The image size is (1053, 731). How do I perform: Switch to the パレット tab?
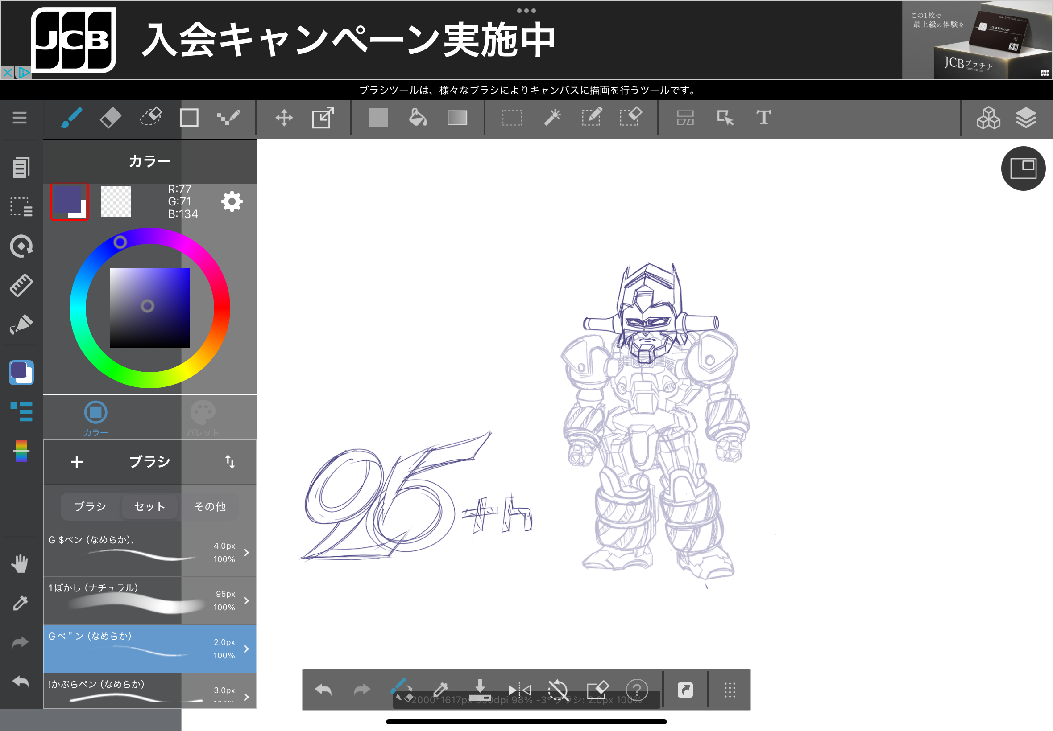203,418
